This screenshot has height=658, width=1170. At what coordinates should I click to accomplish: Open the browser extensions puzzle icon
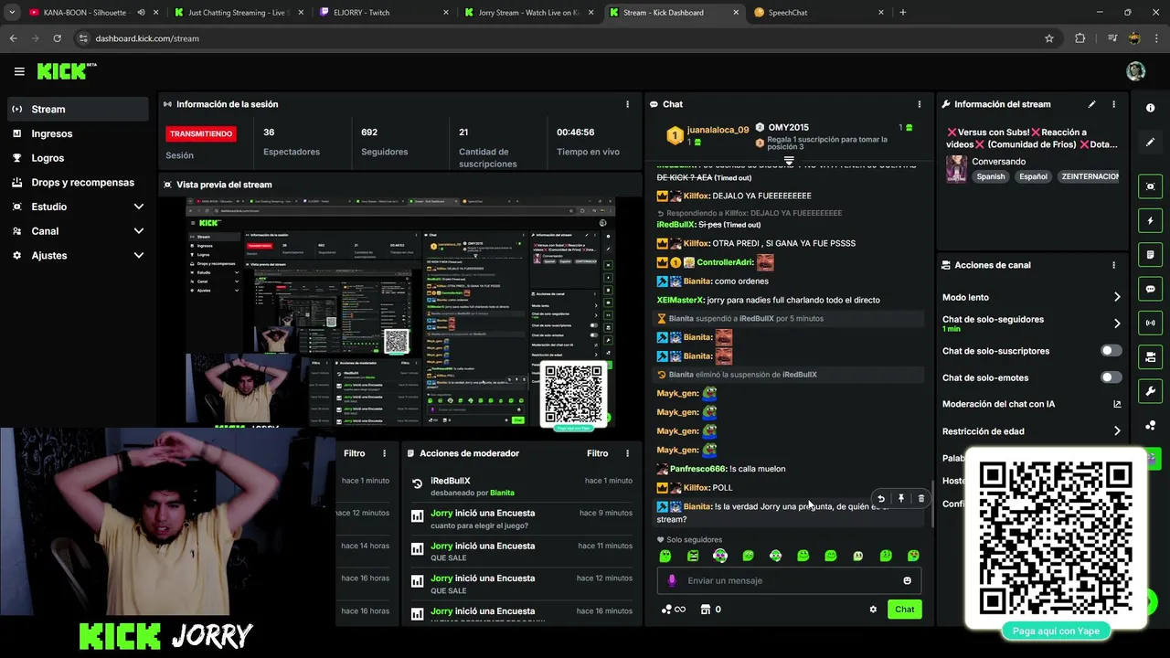[1080, 38]
